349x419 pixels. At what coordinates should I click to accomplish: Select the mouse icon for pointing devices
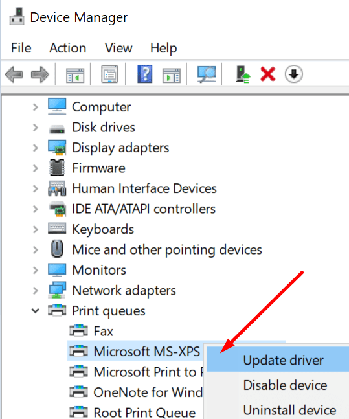[x=57, y=249]
